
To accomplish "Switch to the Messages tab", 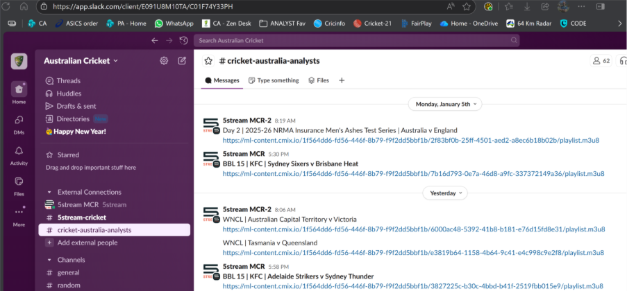I will pos(222,80).
